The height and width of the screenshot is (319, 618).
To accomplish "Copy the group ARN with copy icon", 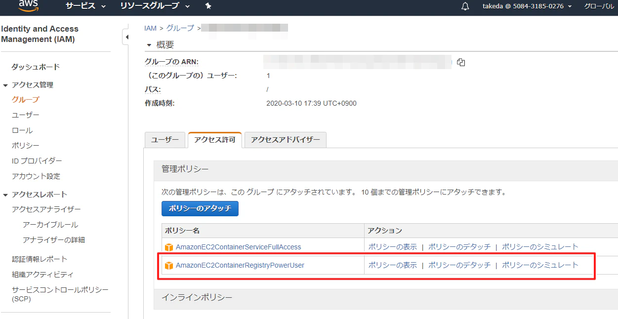I will tap(461, 62).
